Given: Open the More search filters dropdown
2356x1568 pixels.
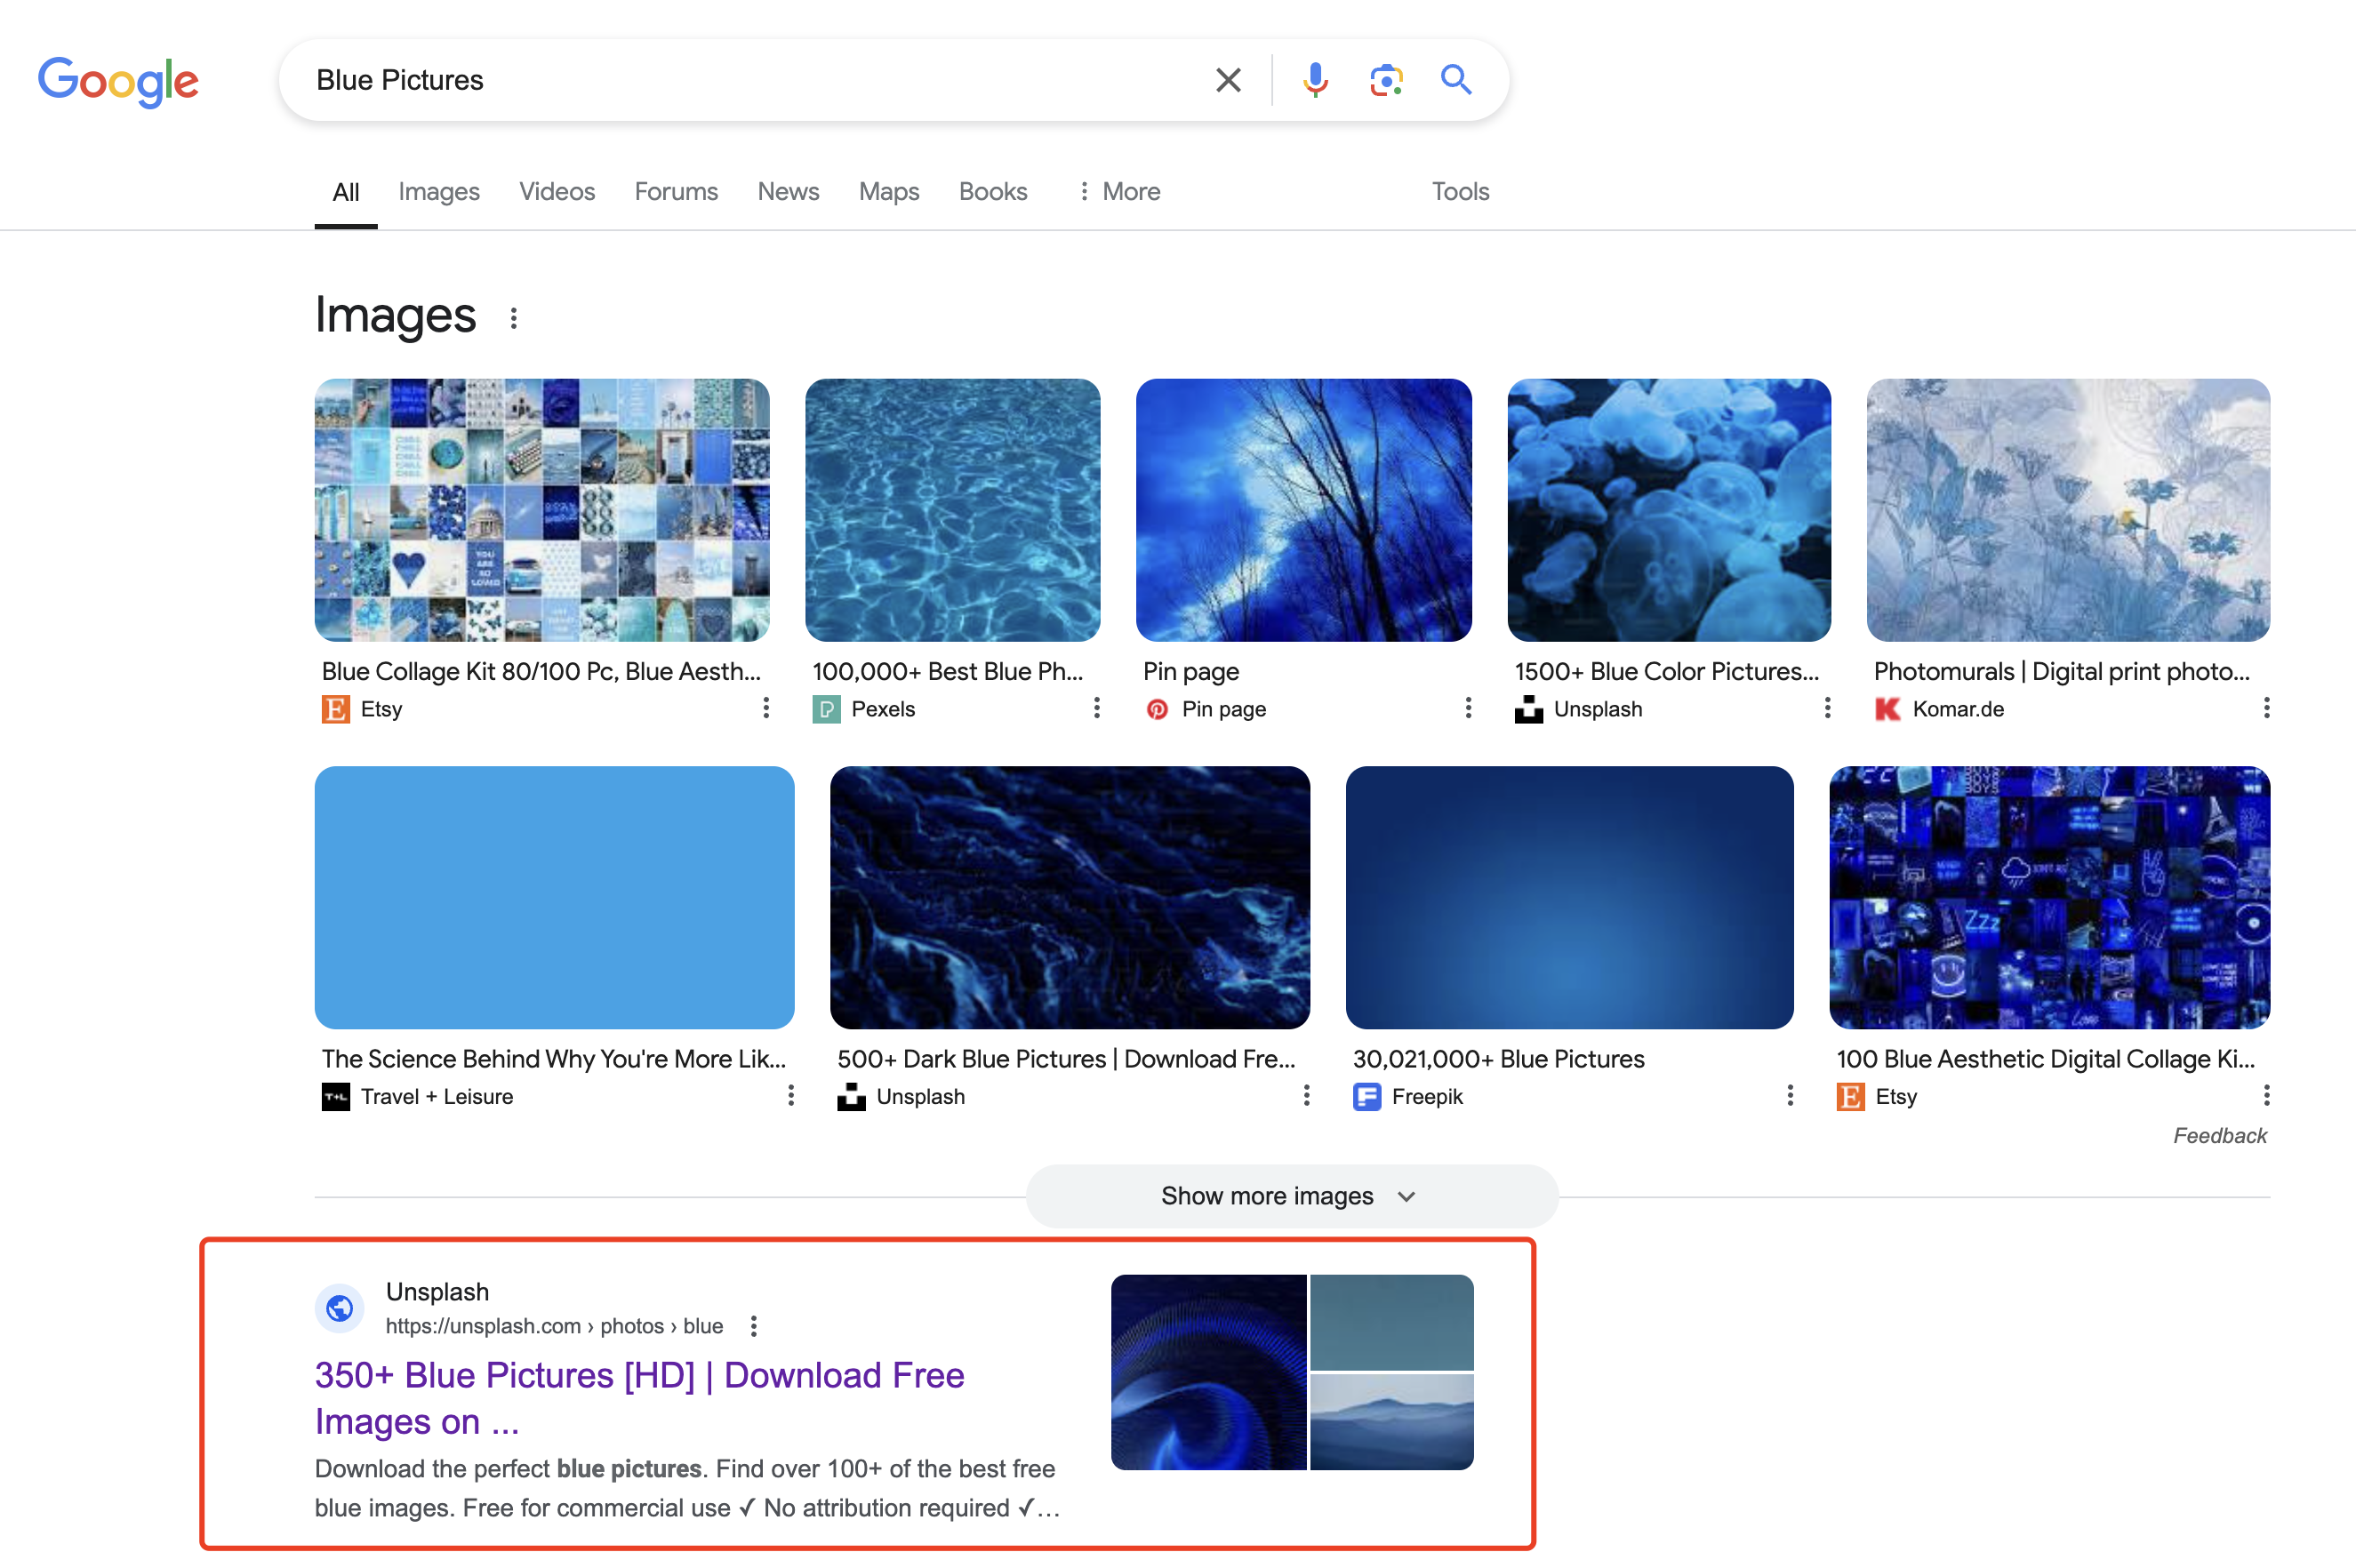Looking at the screenshot, I should [1118, 191].
